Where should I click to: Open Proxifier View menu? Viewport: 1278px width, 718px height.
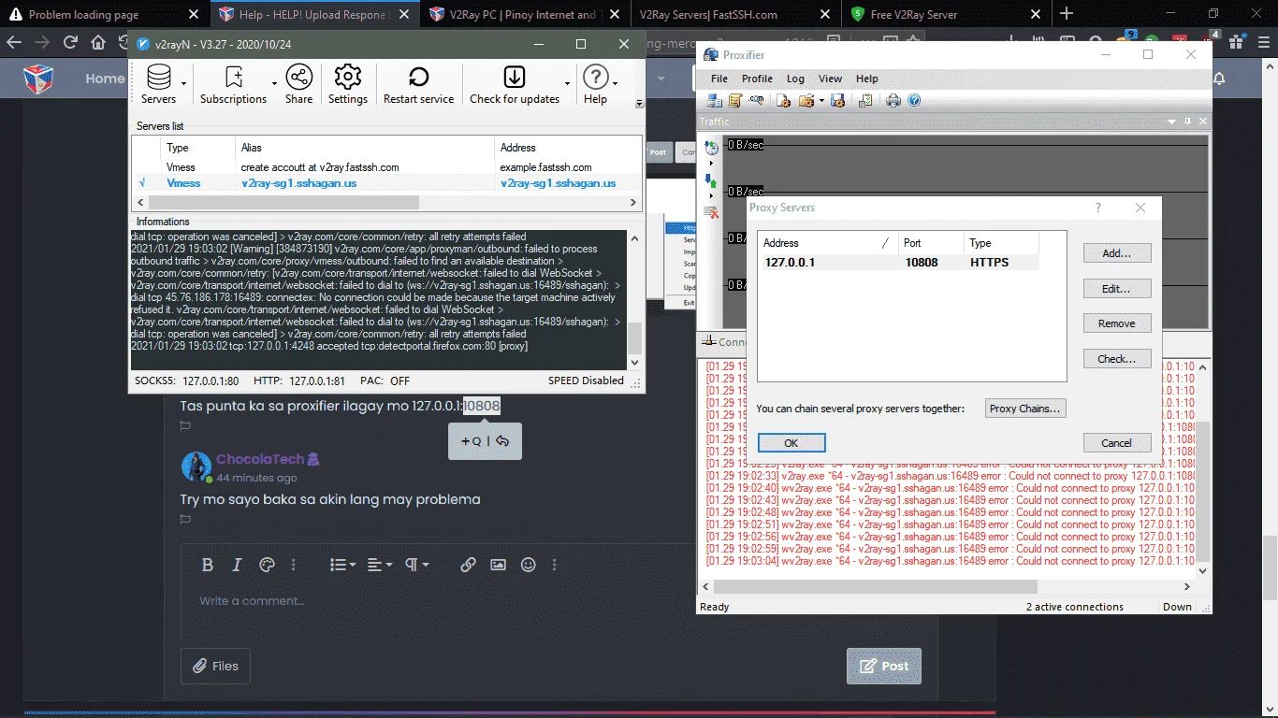pyautogui.click(x=830, y=79)
